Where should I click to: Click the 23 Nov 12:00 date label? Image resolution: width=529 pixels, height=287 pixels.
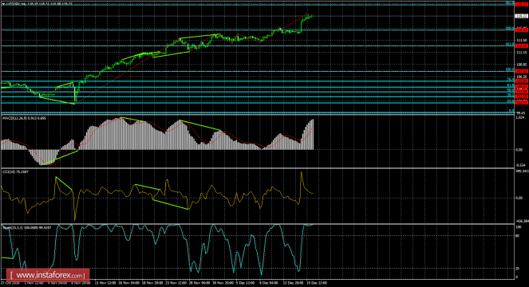click(176, 283)
